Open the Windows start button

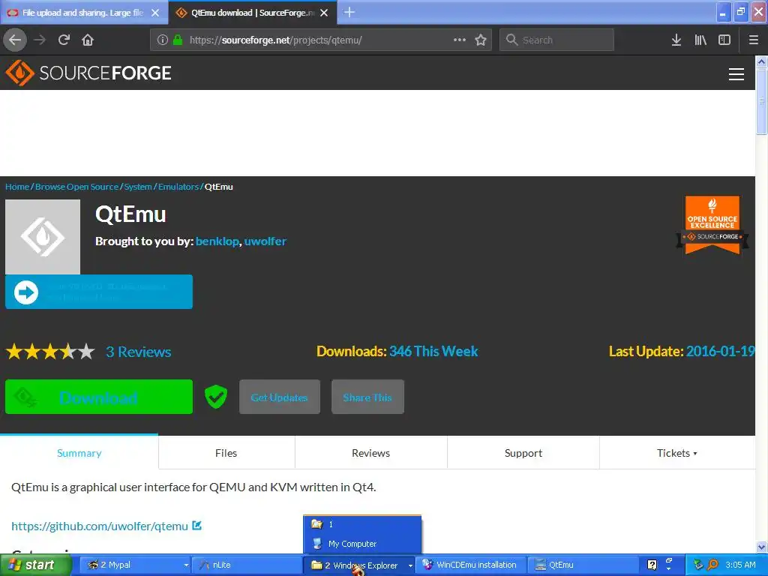35,565
